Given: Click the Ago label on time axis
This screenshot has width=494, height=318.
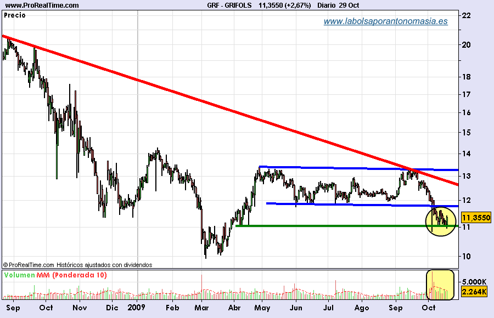Looking at the screenshot, I should pyautogui.click(x=361, y=308).
